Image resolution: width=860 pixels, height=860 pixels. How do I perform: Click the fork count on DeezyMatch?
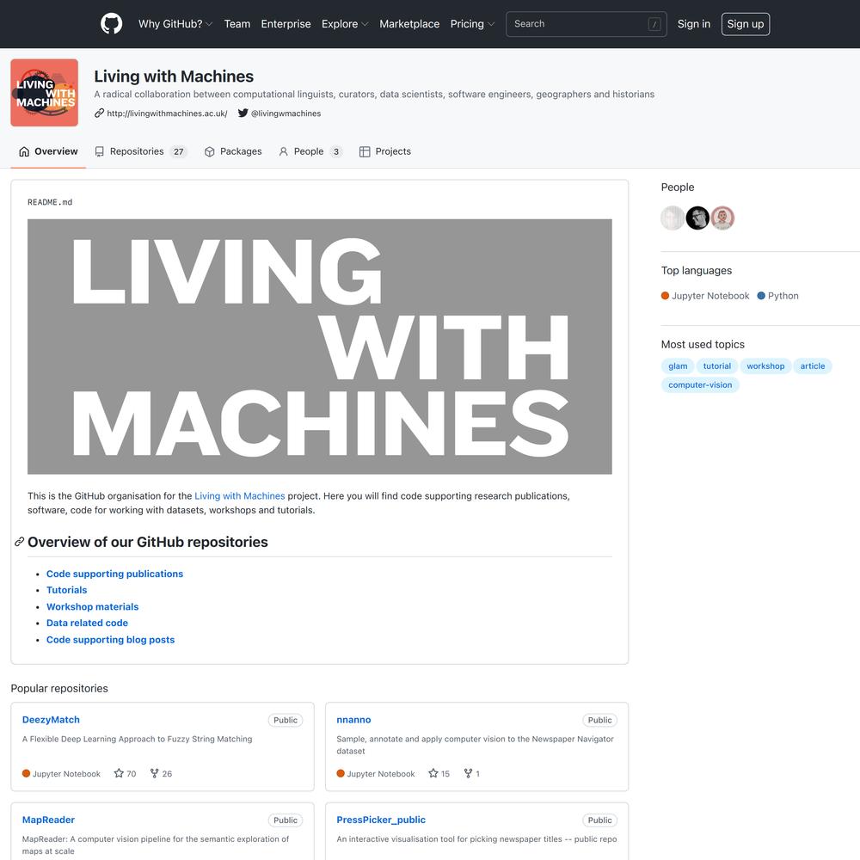[161, 774]
